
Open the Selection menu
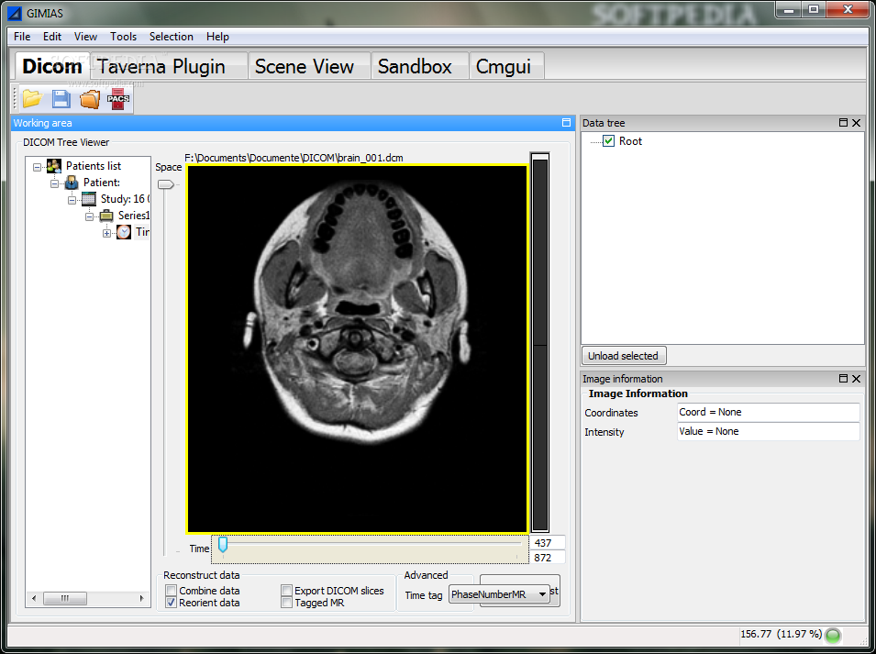171,37
